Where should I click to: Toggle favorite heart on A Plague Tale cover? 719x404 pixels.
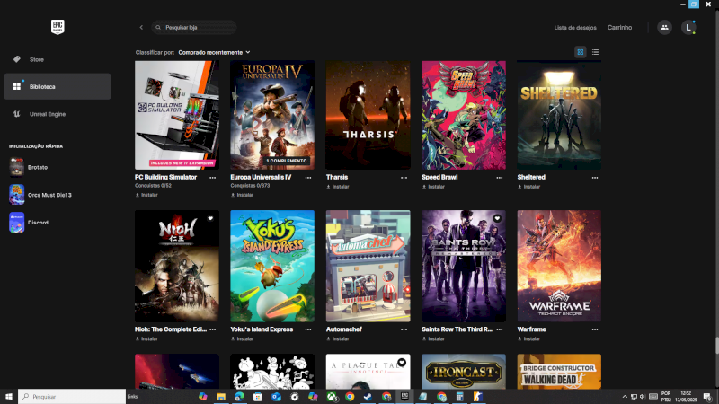(402, 363)
